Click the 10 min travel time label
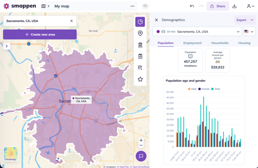258x168 pixels. click(171, 32)
